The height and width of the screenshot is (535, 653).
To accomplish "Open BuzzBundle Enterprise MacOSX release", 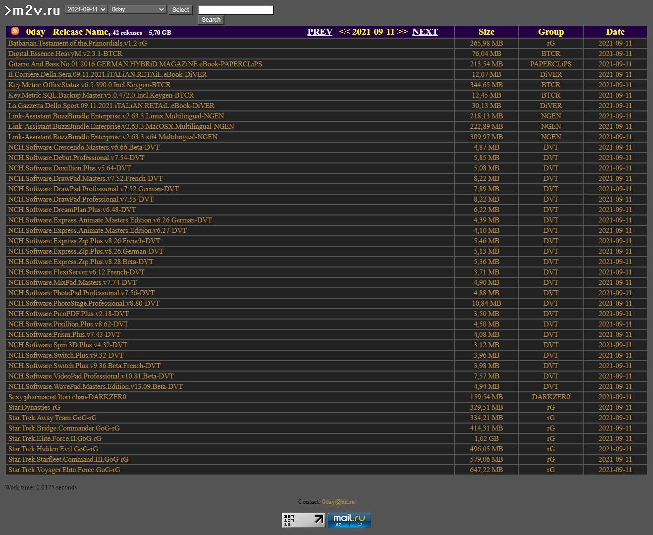I will [121, 126].
